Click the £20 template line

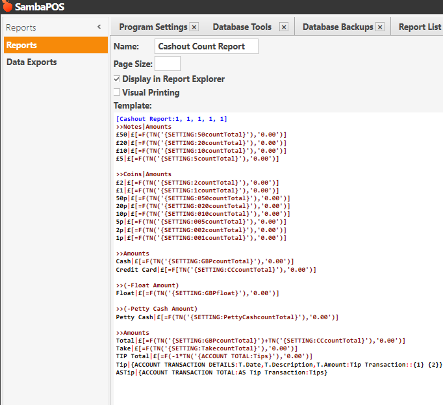tap(201, 143)
